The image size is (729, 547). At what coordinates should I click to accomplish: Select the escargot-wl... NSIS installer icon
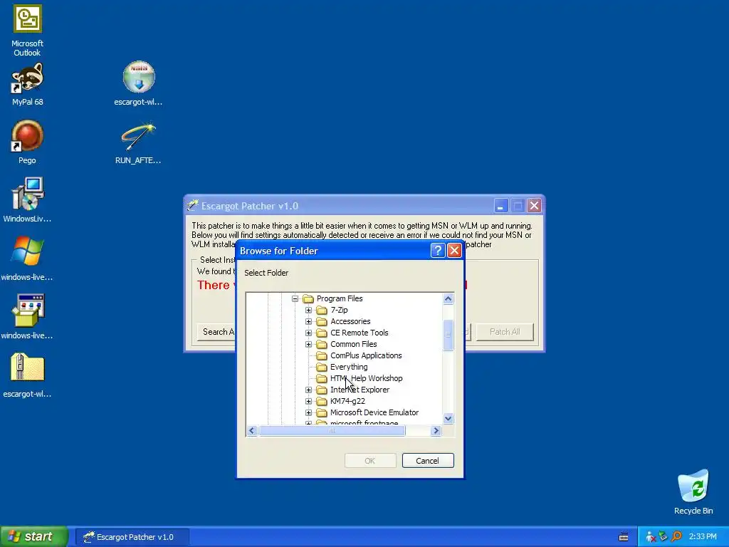[139, 84]
